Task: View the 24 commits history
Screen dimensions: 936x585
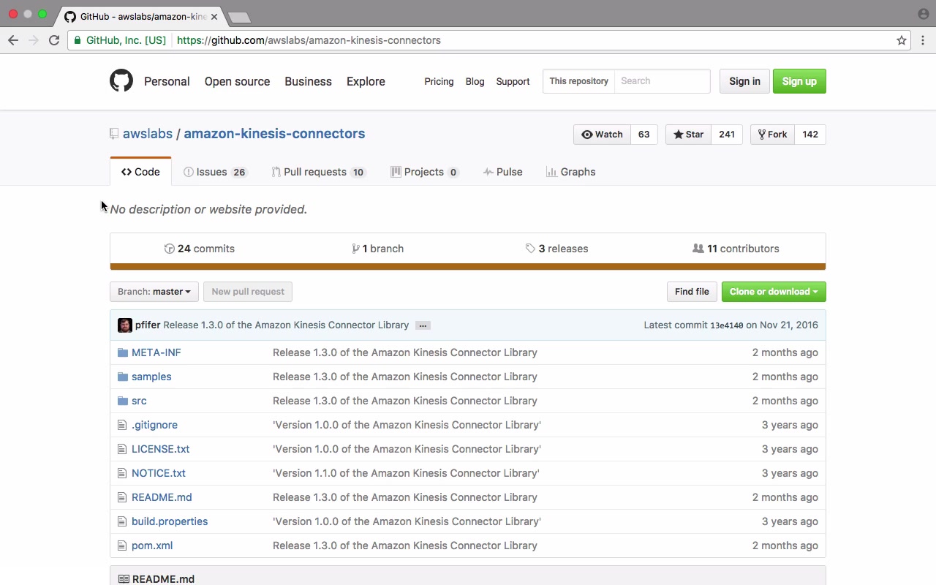Action: [x=200, y=249]
